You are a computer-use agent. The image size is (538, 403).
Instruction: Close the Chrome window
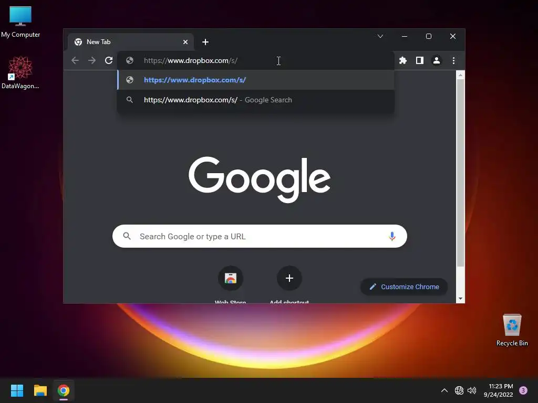tap(453, 36)
